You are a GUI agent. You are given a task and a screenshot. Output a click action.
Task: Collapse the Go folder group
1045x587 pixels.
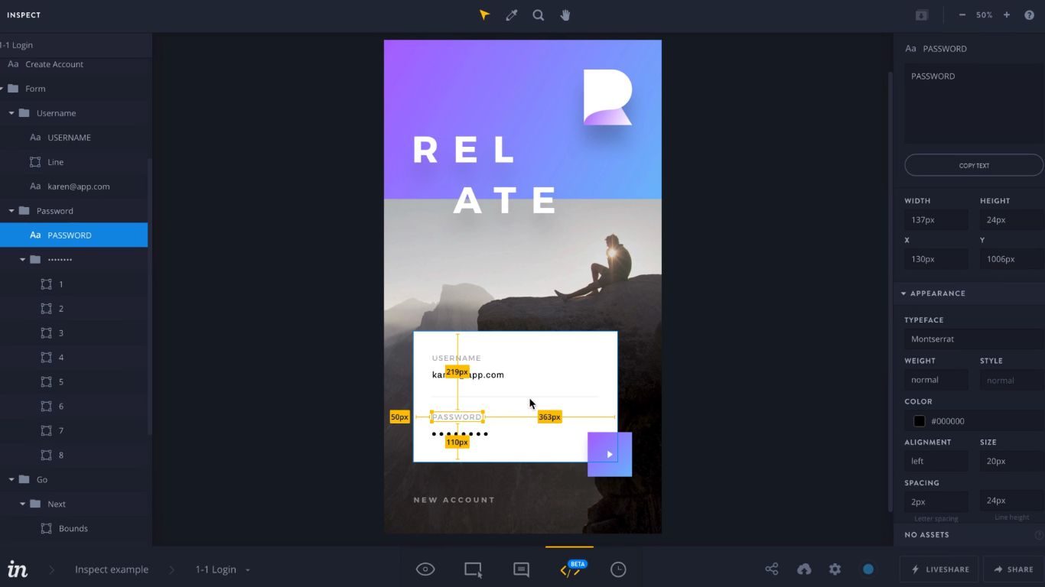tap(11, 480)
